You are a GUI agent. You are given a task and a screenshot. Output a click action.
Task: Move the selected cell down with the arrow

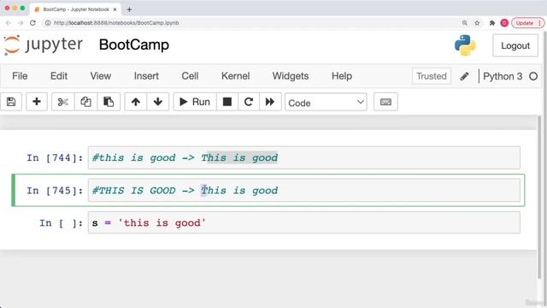(x=157, y=102)
